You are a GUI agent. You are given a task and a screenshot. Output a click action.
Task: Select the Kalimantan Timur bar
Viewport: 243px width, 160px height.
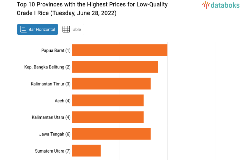click(111, 84)
